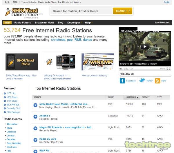This screenshot has height=153, width=174.
Task: Open Broadcast Now! menu item
Action: [x=44, y=23]
